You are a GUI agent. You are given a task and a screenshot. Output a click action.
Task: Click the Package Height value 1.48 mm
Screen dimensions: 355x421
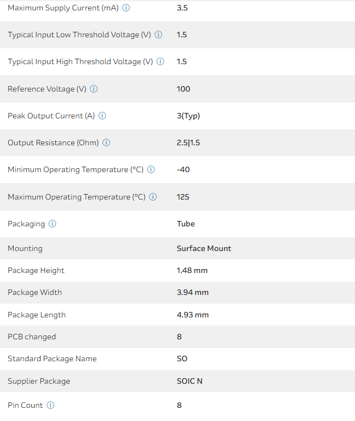[x=192, y=270]
